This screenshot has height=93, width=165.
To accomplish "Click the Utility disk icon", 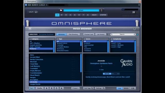I will point(36,12).
